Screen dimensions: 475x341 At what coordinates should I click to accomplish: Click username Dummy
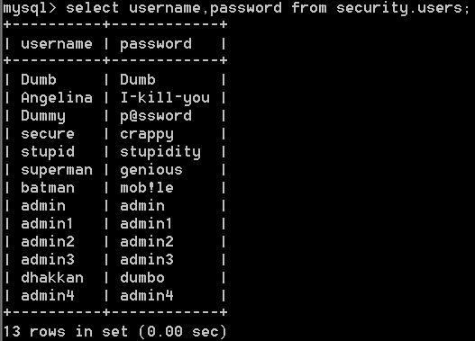(x=43, y=117)
